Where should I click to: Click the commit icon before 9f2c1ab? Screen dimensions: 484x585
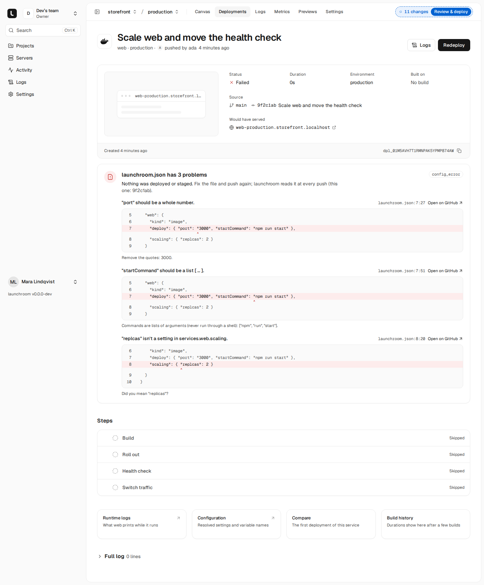pos(253,105)
